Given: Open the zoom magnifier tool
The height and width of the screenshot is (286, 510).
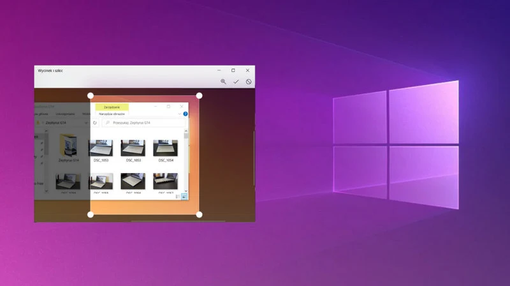Looking at the screenshot, I should tap(223, 82).
